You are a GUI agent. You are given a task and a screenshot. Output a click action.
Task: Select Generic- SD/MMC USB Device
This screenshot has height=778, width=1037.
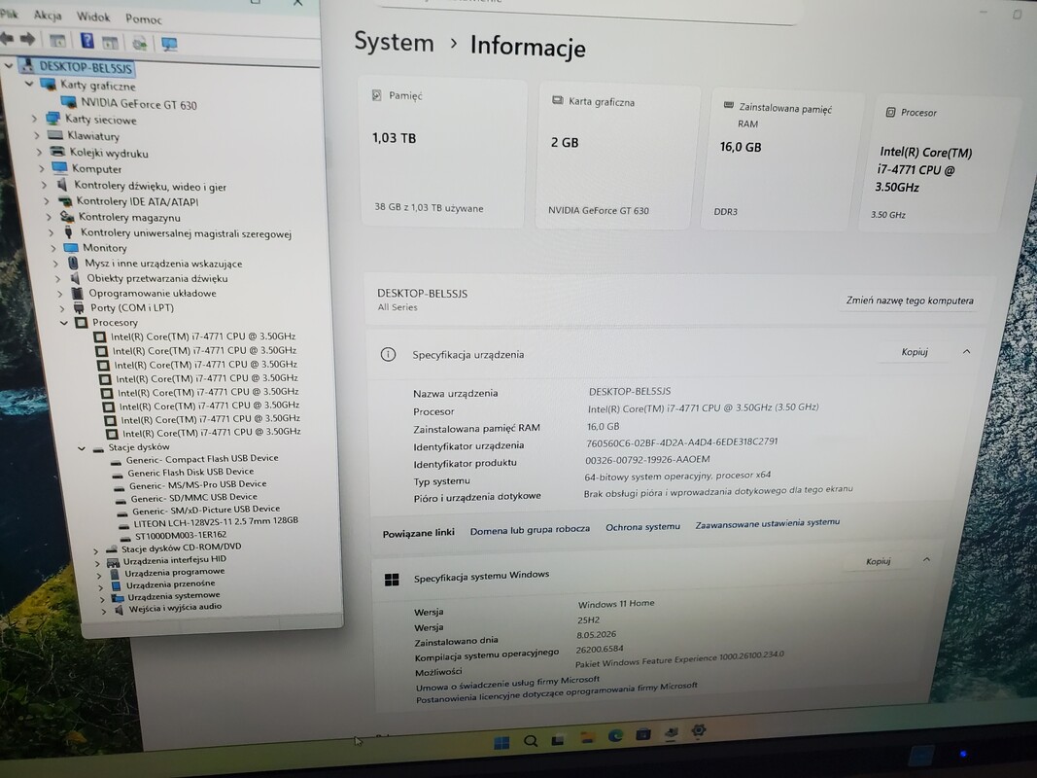coord(193,498)
